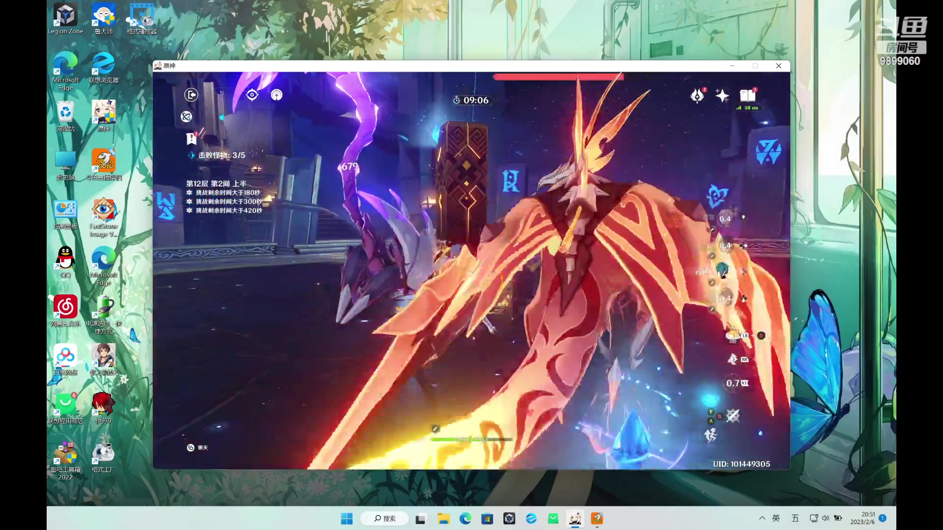Open Microsoft Store from the taskbar
This screenshot has width=943, height=530.
(487, 519)
